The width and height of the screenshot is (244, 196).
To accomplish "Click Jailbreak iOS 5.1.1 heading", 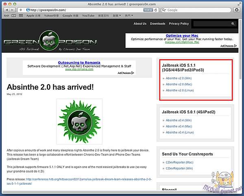I will (x=183, y=67).
